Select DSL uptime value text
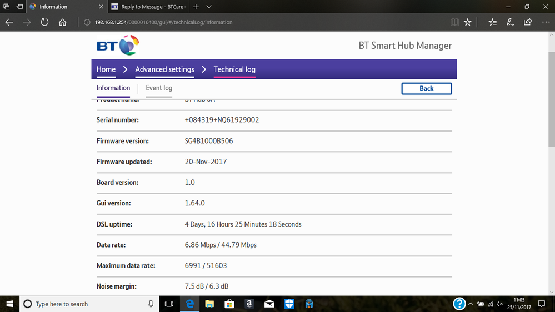 (243, 224)
